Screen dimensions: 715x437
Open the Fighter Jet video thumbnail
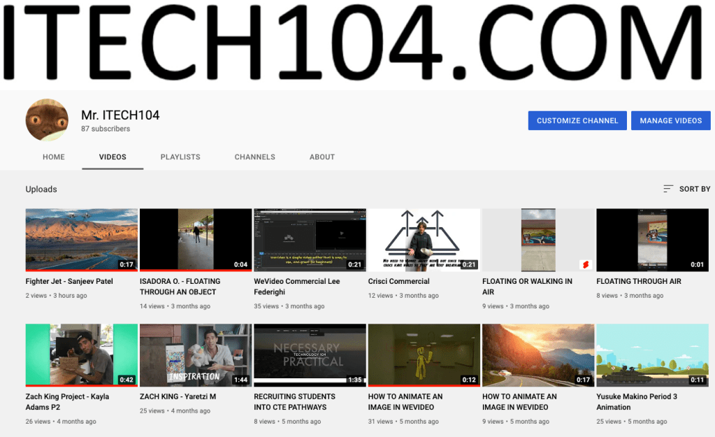[81, 239]
